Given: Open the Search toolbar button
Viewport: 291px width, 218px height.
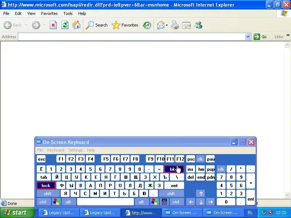Looking at the screenshot, I should pos(96,25).
